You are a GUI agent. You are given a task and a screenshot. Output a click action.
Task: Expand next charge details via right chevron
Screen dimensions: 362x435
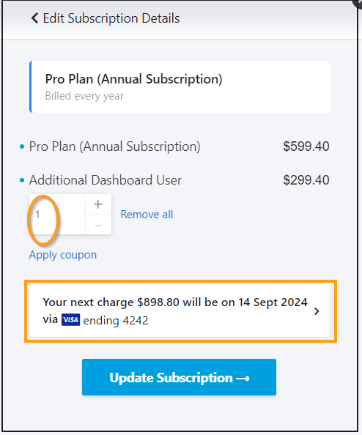pyautogui.click(x=317, y=311)
